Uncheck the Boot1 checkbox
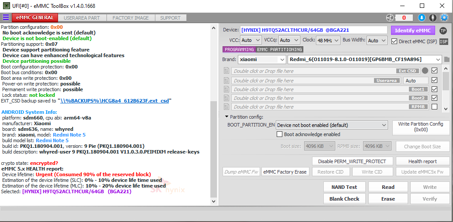Screen dimensions: 453x222 click(x=434, y=89)
